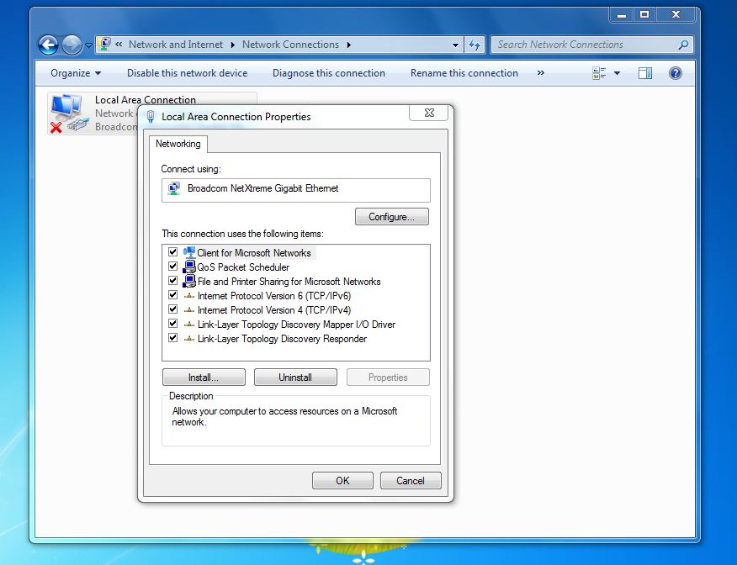Choose Disable this network device
Viewport: 737px width, 565px height.
click(187, 73)
